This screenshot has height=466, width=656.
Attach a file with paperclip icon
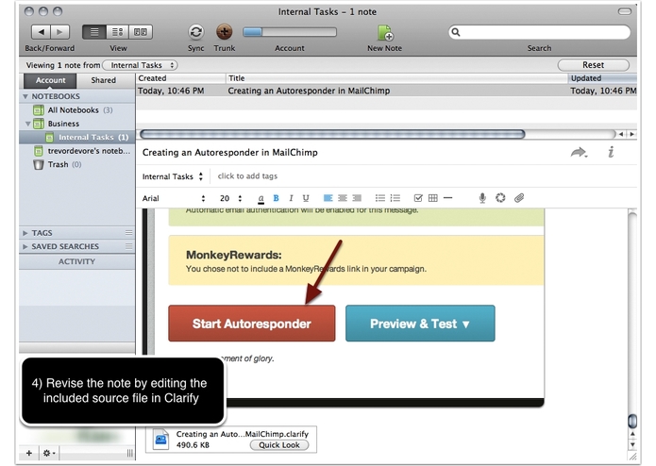click(519, 198)
